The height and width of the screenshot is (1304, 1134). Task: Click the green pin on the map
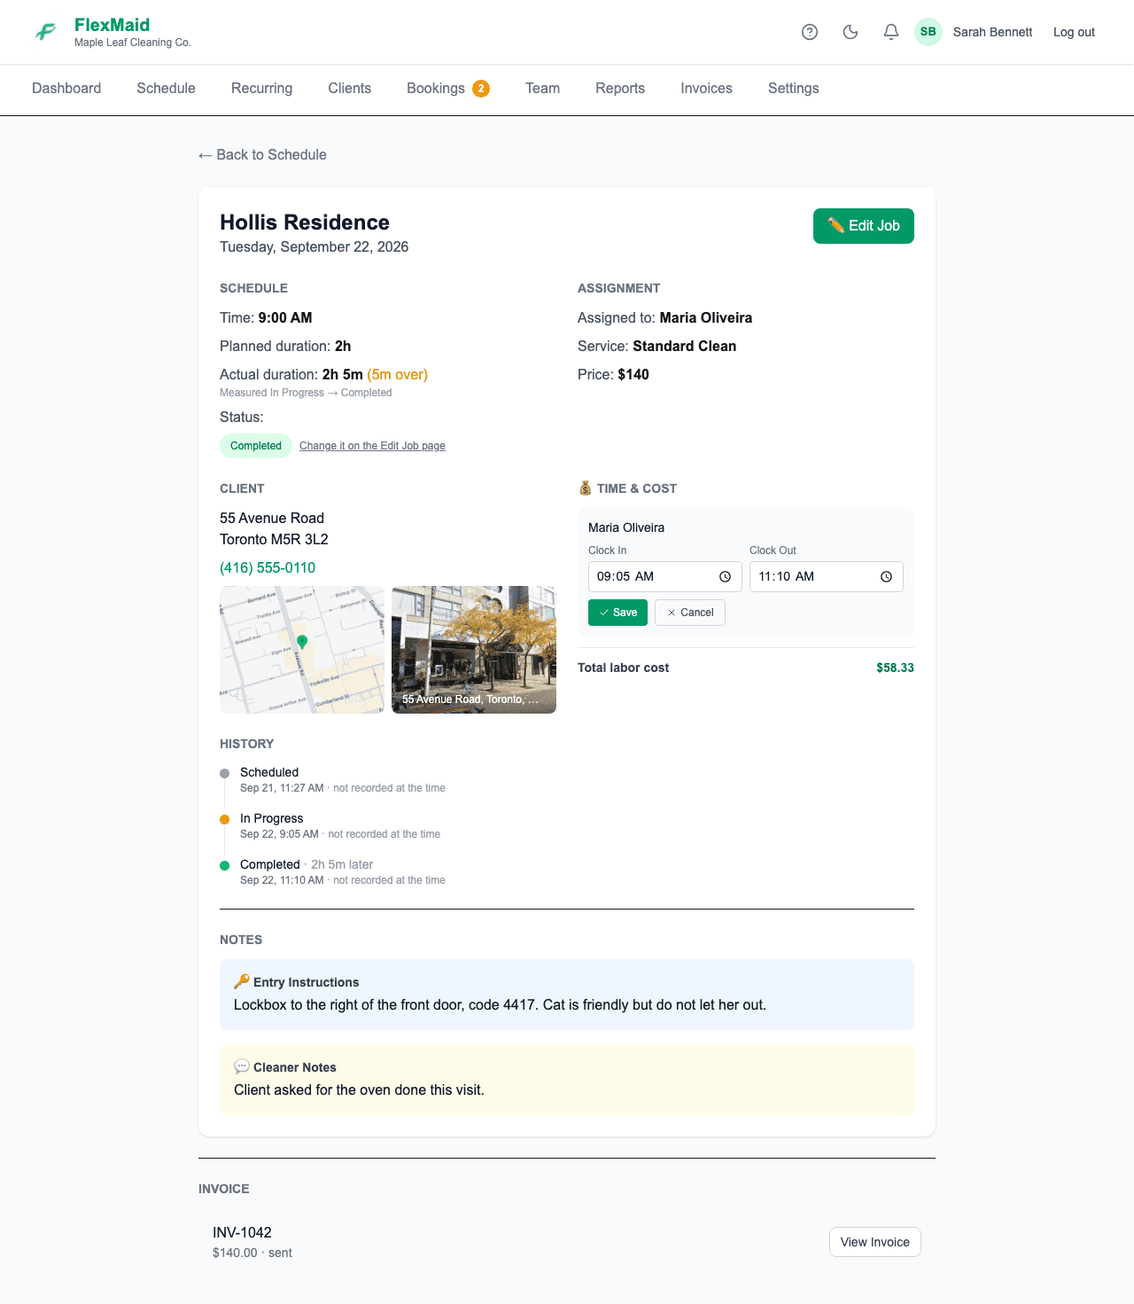302,641
